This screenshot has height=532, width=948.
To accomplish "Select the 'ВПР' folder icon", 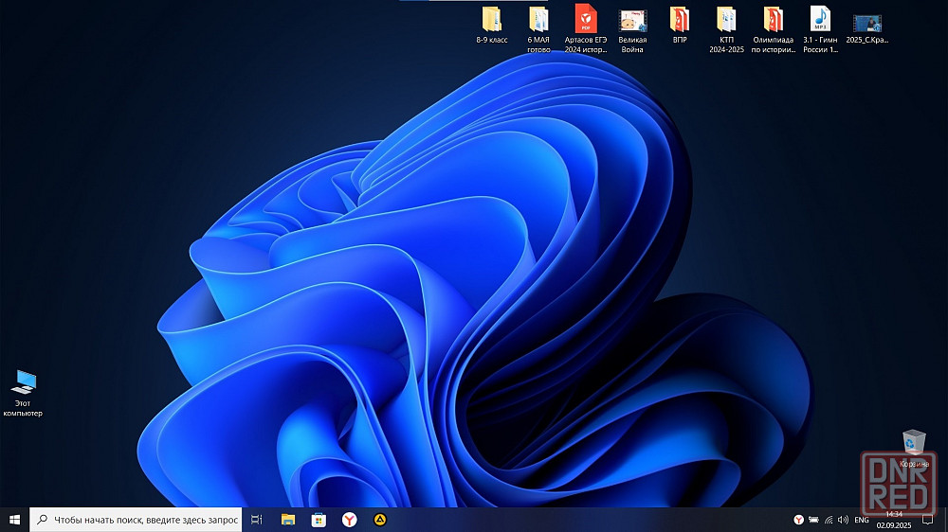I will [680, 20].
